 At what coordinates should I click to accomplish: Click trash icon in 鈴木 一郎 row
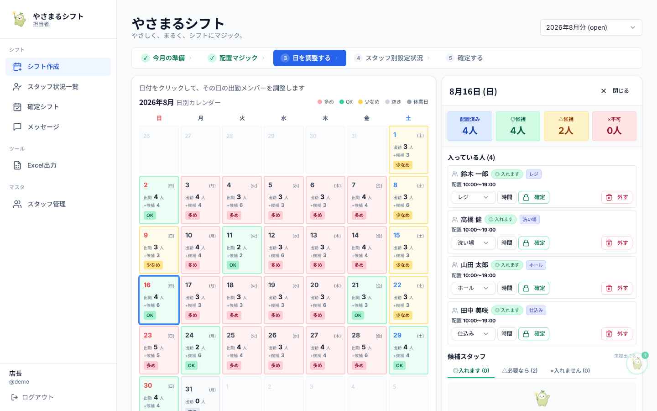[609, 197]
